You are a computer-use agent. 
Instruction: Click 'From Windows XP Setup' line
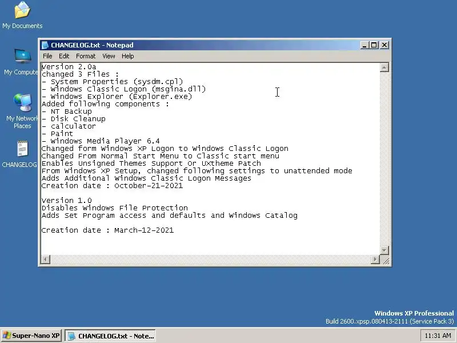coord(197,171)
